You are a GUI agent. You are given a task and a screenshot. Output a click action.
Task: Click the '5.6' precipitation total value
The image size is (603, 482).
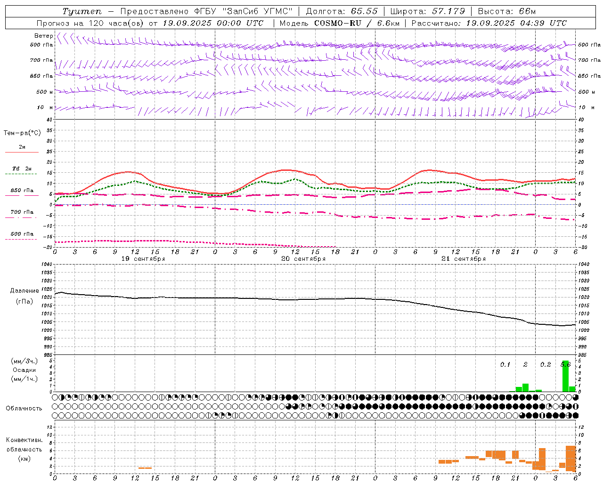[565, 364]
